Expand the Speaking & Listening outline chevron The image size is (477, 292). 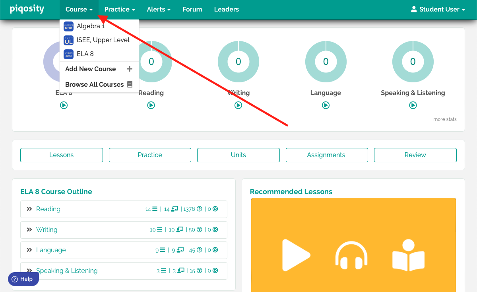29,271
